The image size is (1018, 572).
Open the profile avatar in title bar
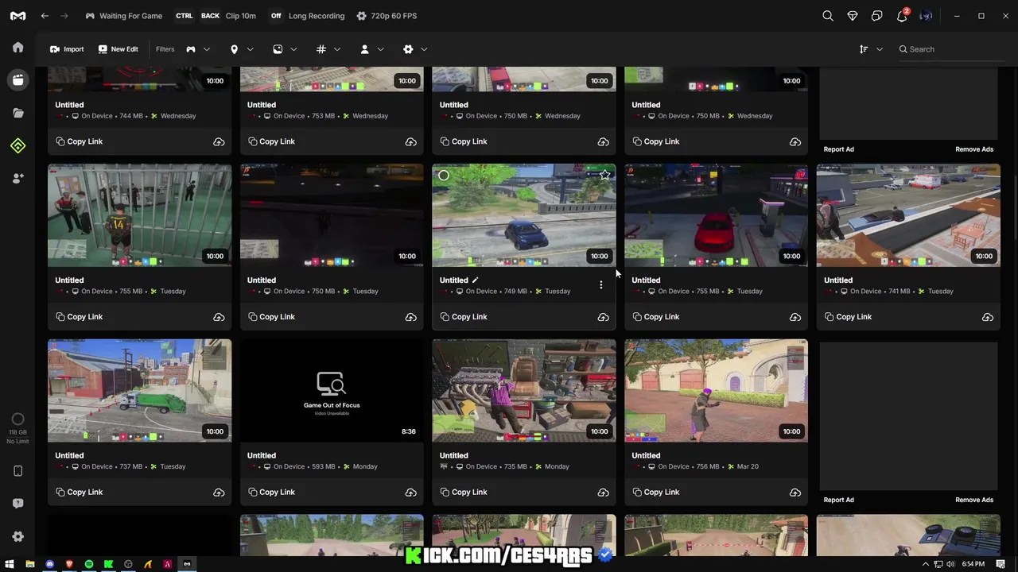pos(927,16)
